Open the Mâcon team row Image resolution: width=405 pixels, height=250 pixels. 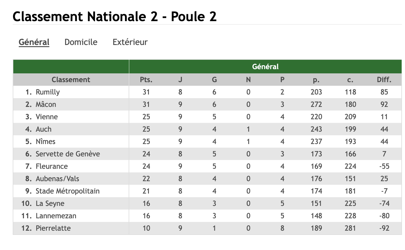tap(46, 104)
